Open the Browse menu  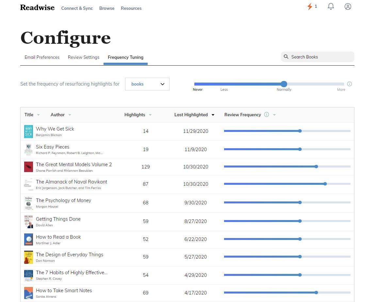point(107,8)
